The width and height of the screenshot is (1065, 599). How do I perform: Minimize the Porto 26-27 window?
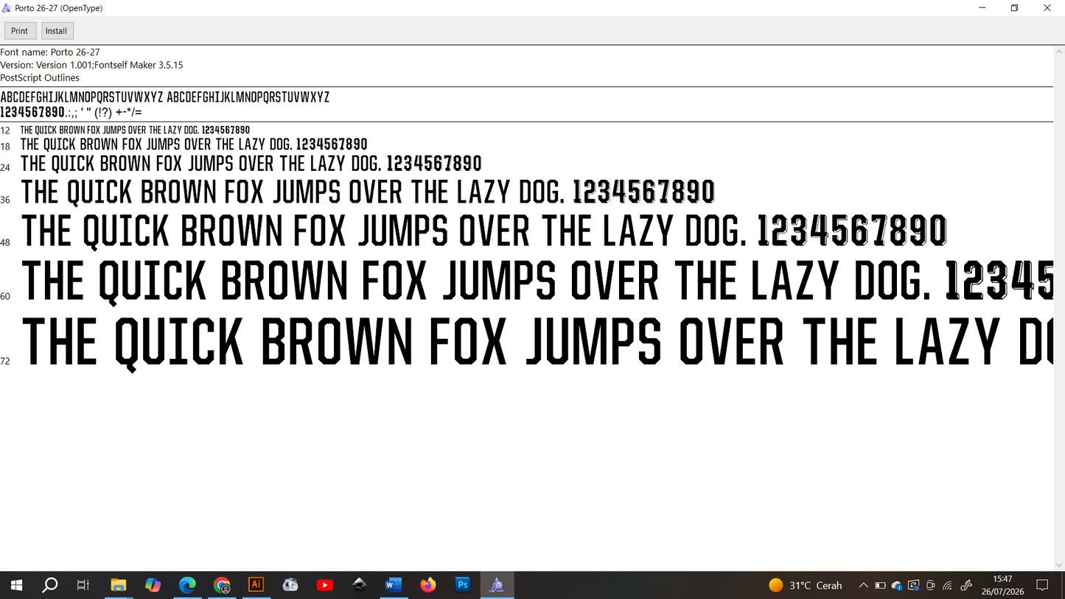(x=982, y=8)
